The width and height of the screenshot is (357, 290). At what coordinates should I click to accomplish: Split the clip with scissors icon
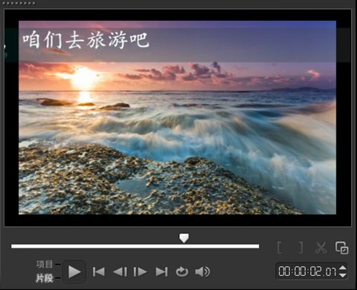click(321, 248)
